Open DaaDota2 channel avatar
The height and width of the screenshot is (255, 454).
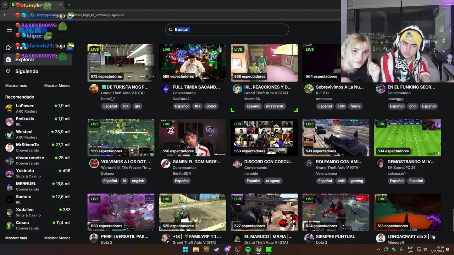pyautogui.click(x=166, y=89)
